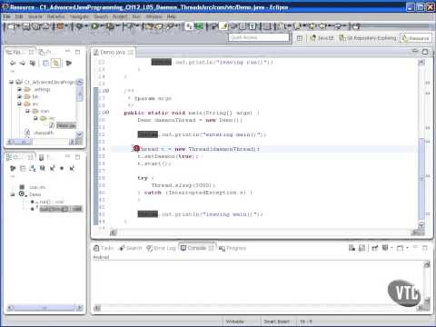This screenshot has height=327, width=436.
Task: Click the Display Selected Console icon
Action: pos(386,248)
